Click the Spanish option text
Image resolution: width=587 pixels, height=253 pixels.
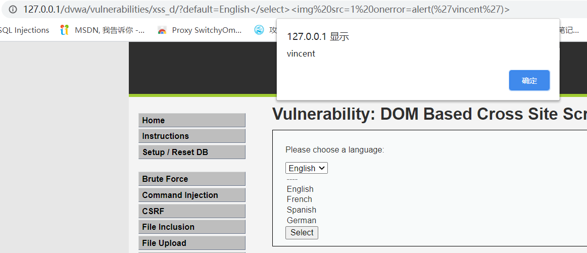point(302,210)
